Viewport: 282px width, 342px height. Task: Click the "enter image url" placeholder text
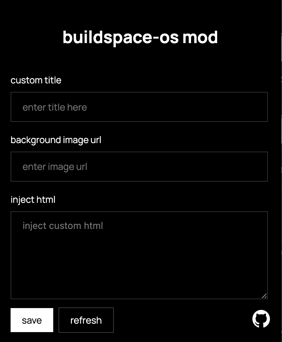(x=55, y=167)
